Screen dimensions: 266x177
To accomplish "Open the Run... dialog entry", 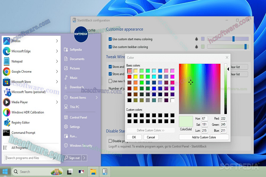I will coord(71,136).
